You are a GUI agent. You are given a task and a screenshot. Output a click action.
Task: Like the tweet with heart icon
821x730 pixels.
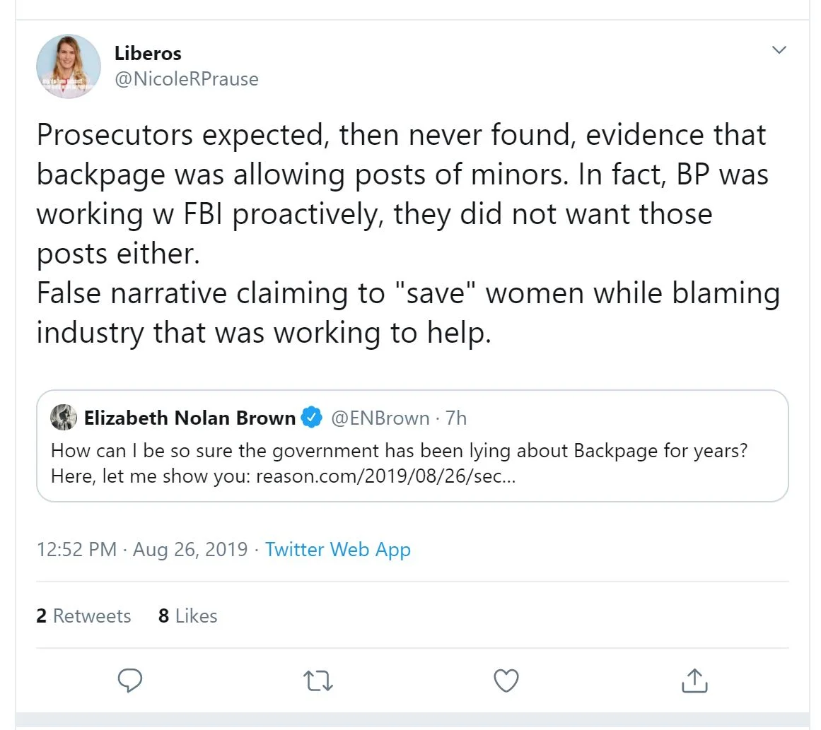(506, 681)
